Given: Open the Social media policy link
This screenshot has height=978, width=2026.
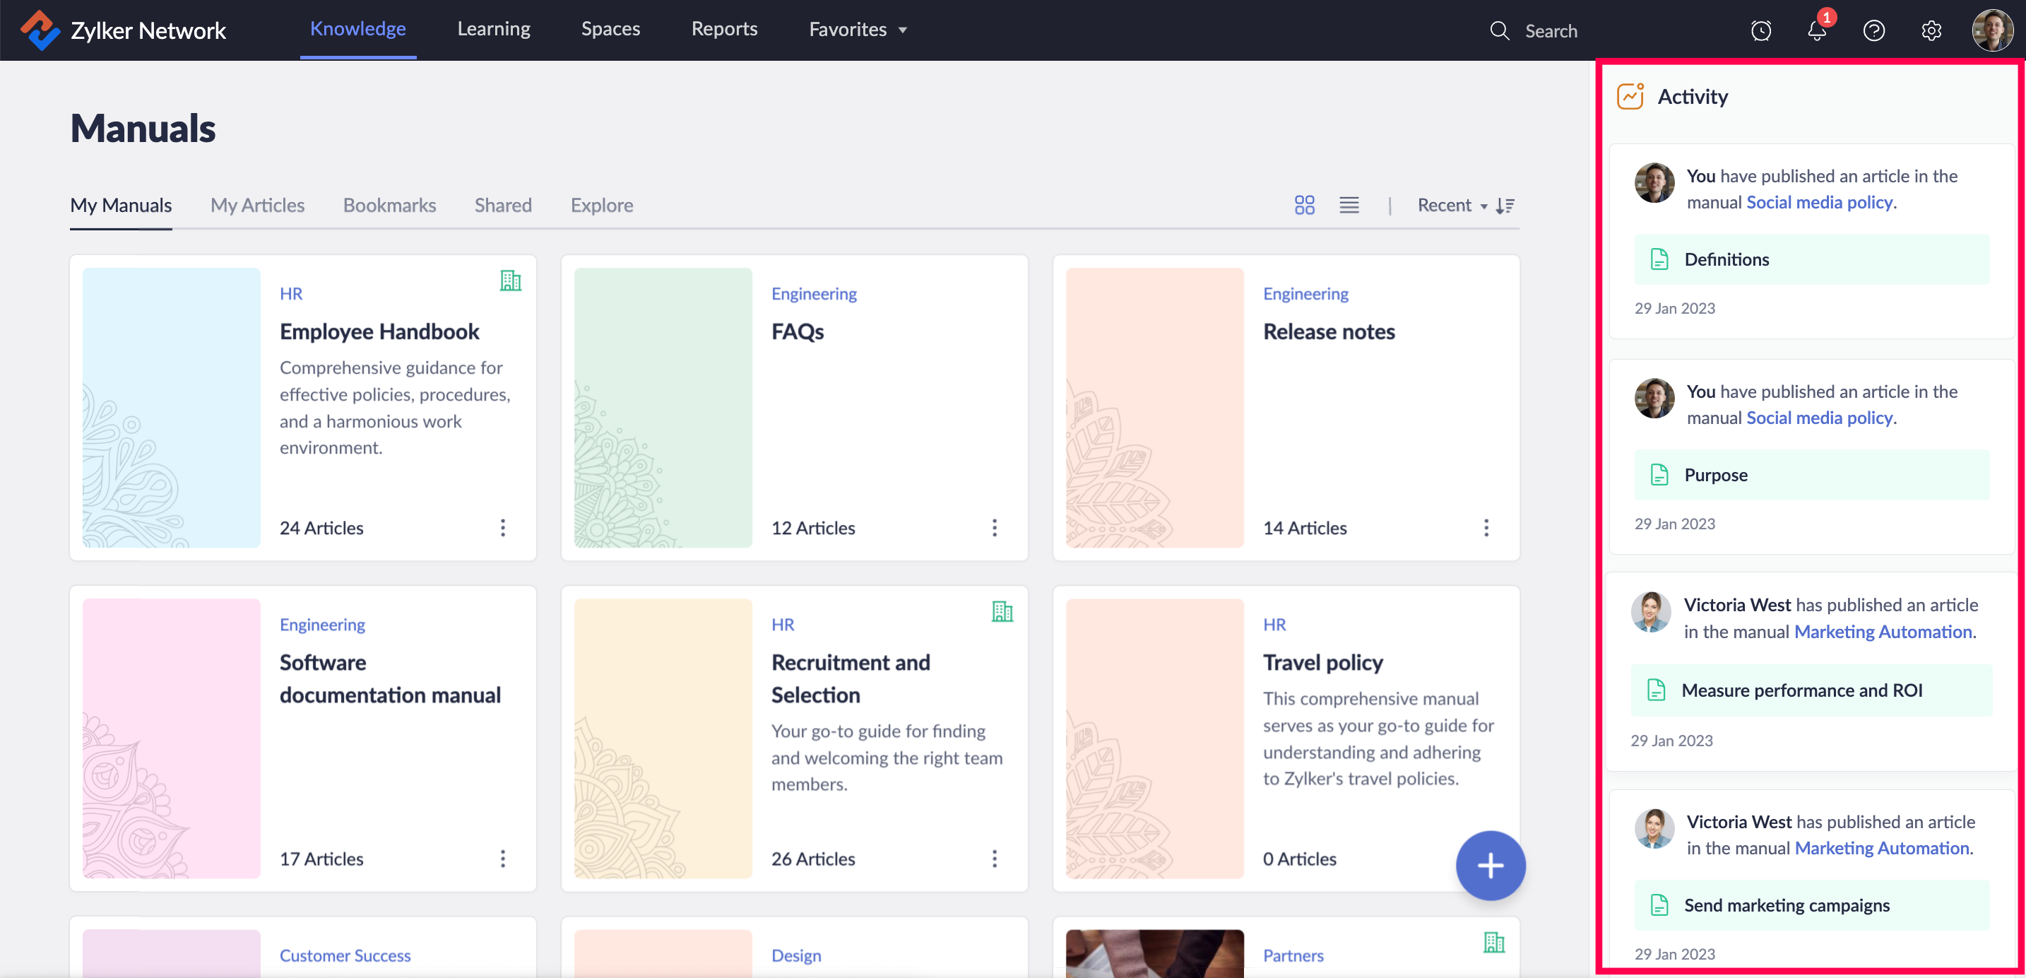Looking at the screenshot, I should pos(1818,202).
